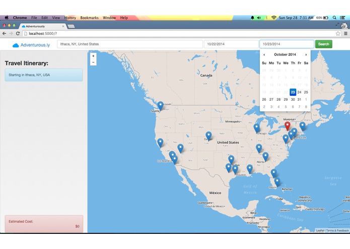Pick October 24 in the calendar

pyautogui.click(x=299, y=92)
